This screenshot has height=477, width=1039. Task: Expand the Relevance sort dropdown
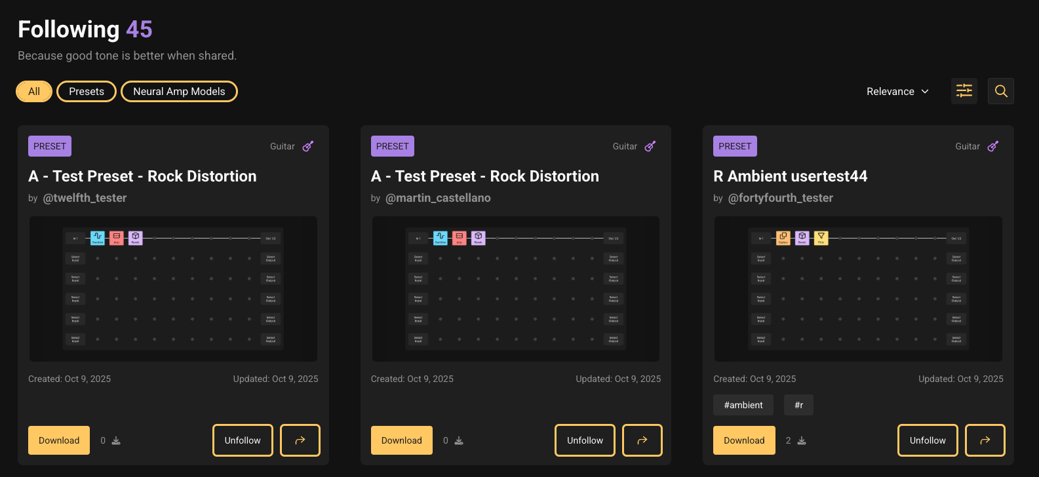click(x=897, y=92)
